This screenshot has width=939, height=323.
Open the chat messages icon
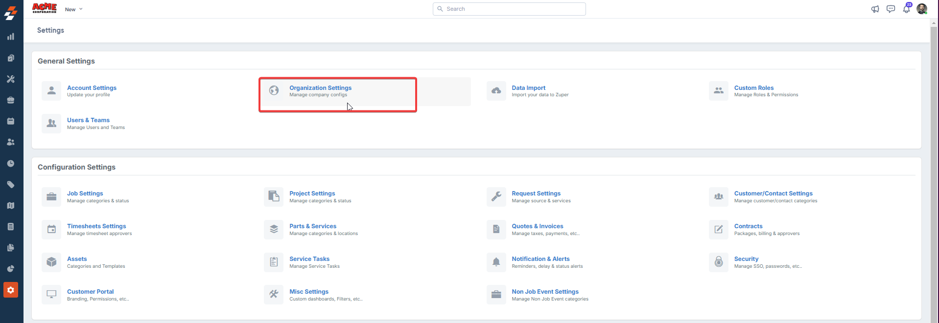pos(891,9)
